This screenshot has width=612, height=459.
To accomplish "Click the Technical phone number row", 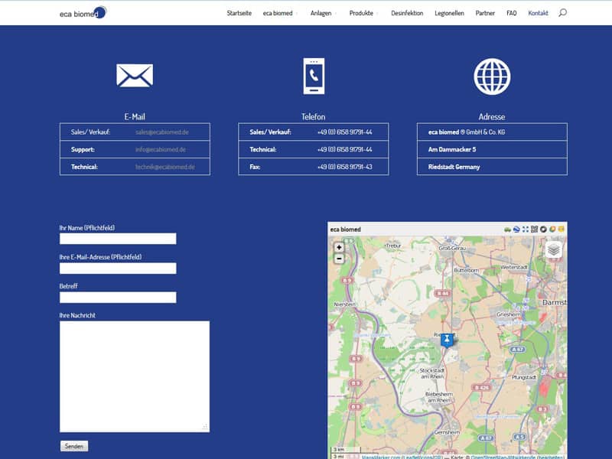I will pos(314,149).
